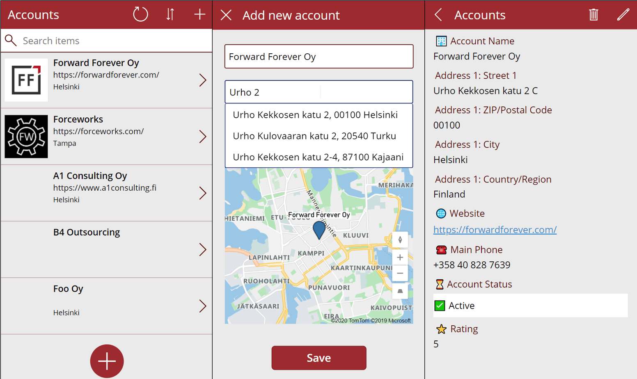Expand the Forward Forever Oy list entry
This screenshot has width=637, height=379.
click(x=203, y=80)
